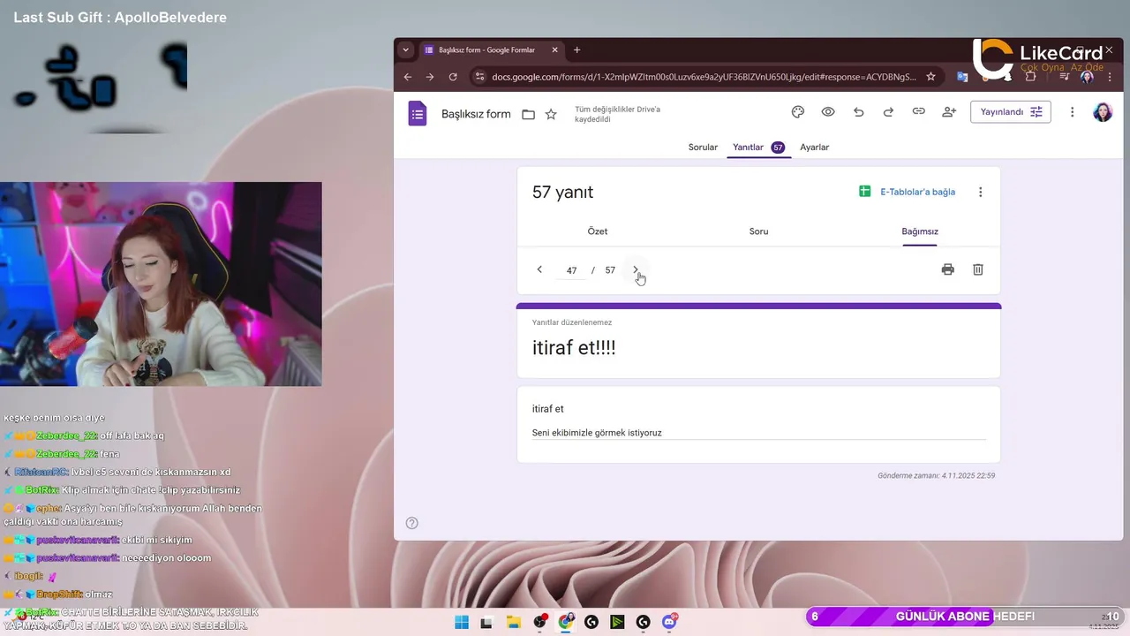Show the Özet responses view
Screen dimensions: 1130x636
click(598, 231)
